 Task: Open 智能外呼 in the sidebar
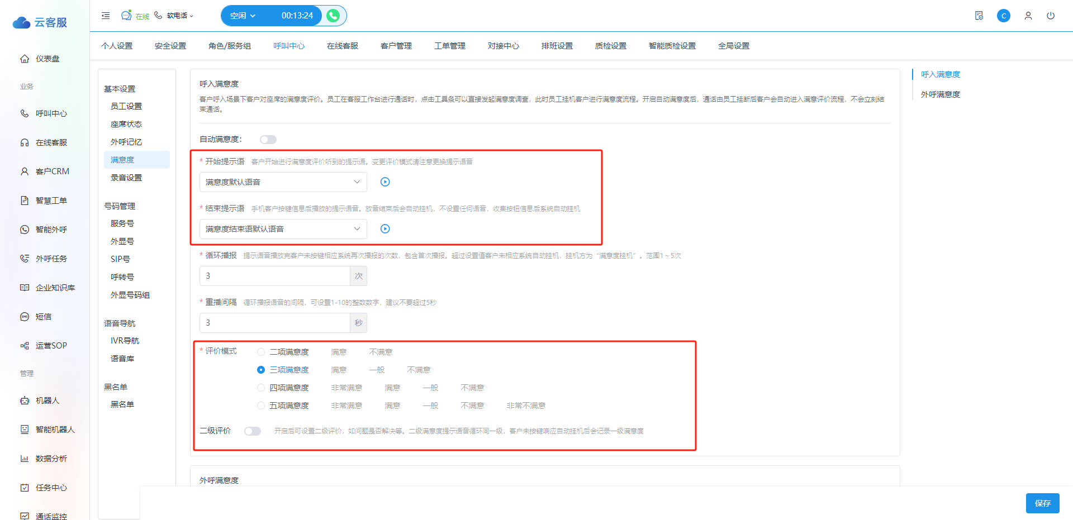pos(45,230)
